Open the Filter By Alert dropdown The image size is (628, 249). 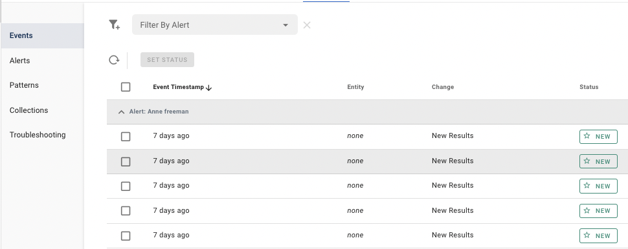[x=215, y=25]
